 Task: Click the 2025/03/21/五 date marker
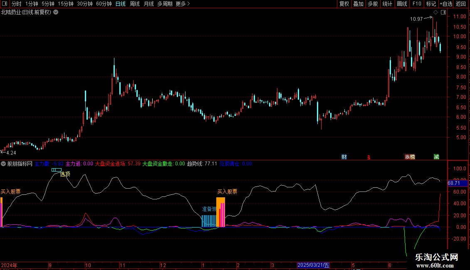[313, 265]
